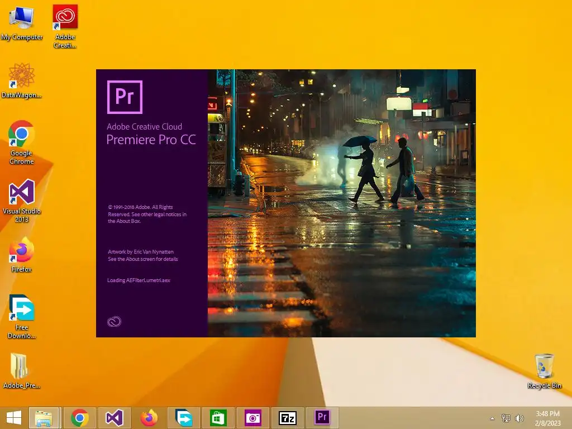The height and width of the screenshot is (429, 572).
Task: Select the Firefox desktop shortcut
Action: point(22,255)
